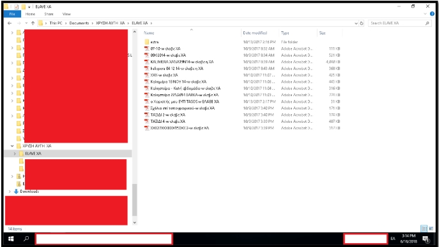Click Documents in the address breadcrumb
Image resolution: width=439 pixels, height=247 pixels.
tap(79, 23)
